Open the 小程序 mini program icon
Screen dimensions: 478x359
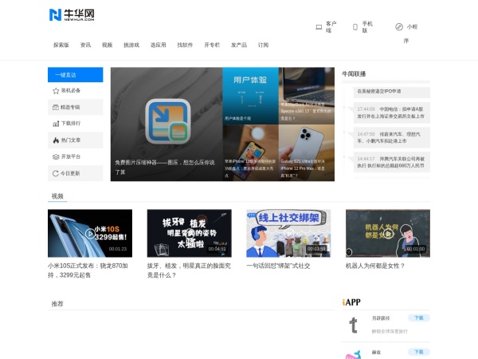pos(399,26)
